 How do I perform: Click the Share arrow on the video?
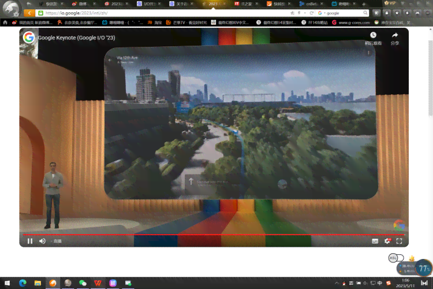[x=395, y=35]
